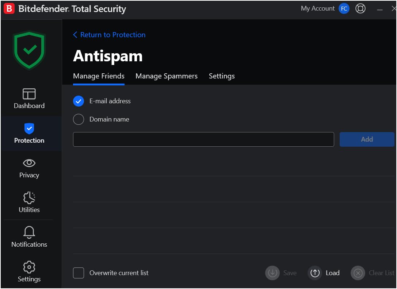This screenshot has height=289, width=397.
Task: Click the Clear List icon
Action: coord(358,273)
